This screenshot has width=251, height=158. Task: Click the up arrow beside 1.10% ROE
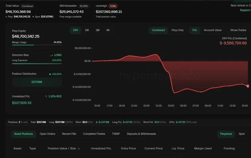tap(46, 96)
